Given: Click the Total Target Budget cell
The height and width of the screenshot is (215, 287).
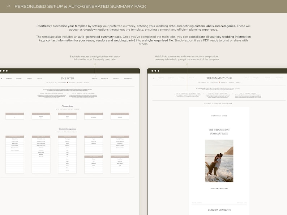Looking at the screenshot, I should click(x=120, y=117).
